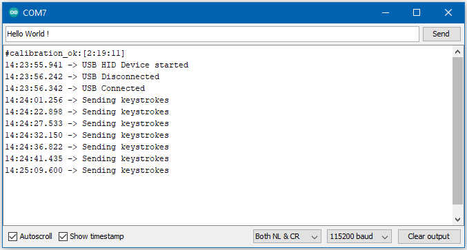467x250 pixels.
Task: Click the Arduino logo in the title bar
Action: point(14,12)
